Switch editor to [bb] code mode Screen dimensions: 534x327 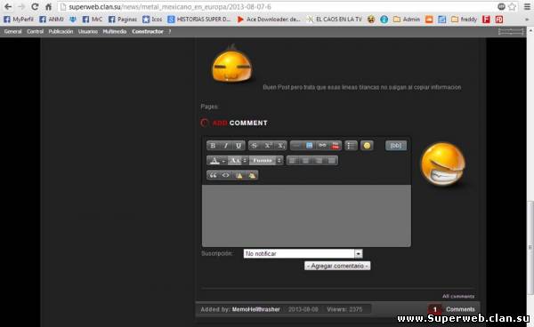[x=396, y=146]
